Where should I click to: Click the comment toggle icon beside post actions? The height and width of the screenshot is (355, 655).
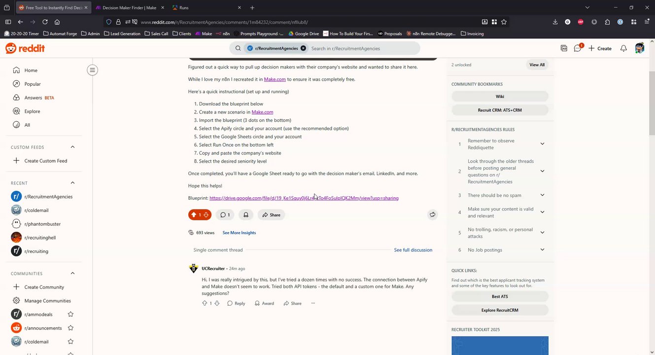(x=432, y=215)
